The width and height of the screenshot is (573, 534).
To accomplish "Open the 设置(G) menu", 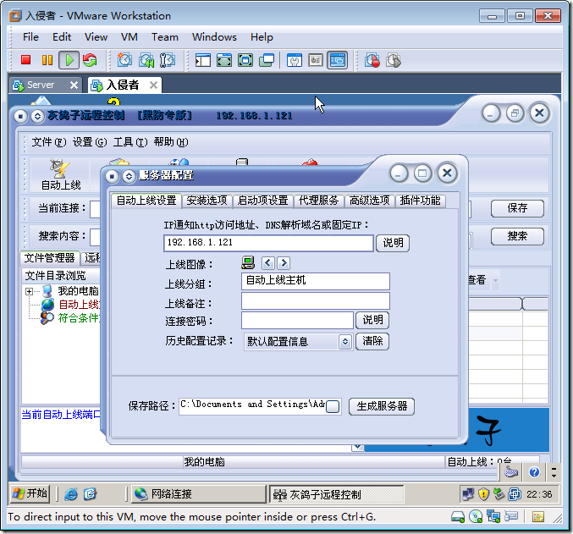I will pos(90,142).
